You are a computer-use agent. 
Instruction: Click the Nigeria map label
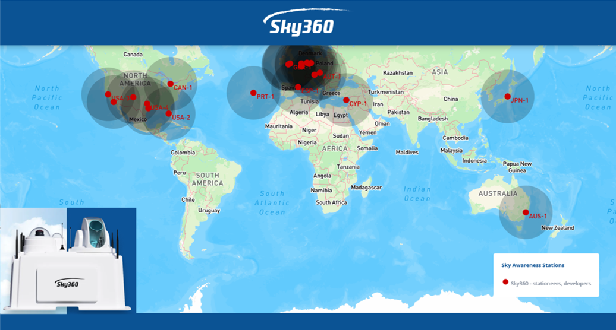coord(307,142)
